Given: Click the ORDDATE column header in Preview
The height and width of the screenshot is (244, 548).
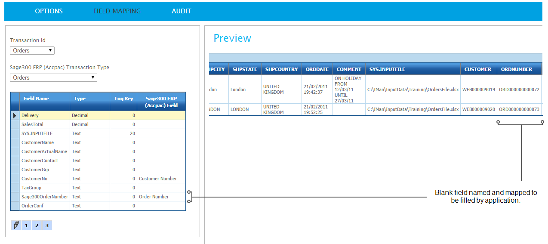Looking at the screenshot, I should pyautogui.click(x=317, y=69).
